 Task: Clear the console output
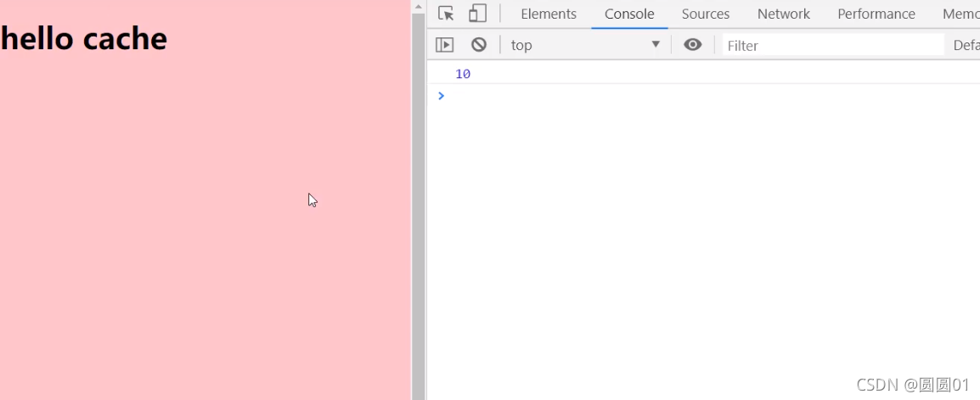tap(479, 45)
